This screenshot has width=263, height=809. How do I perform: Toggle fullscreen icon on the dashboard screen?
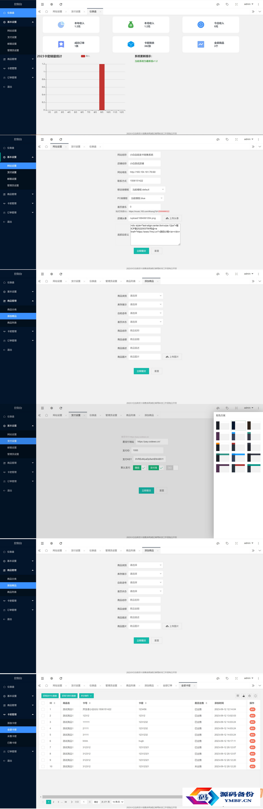pos(236,4)
